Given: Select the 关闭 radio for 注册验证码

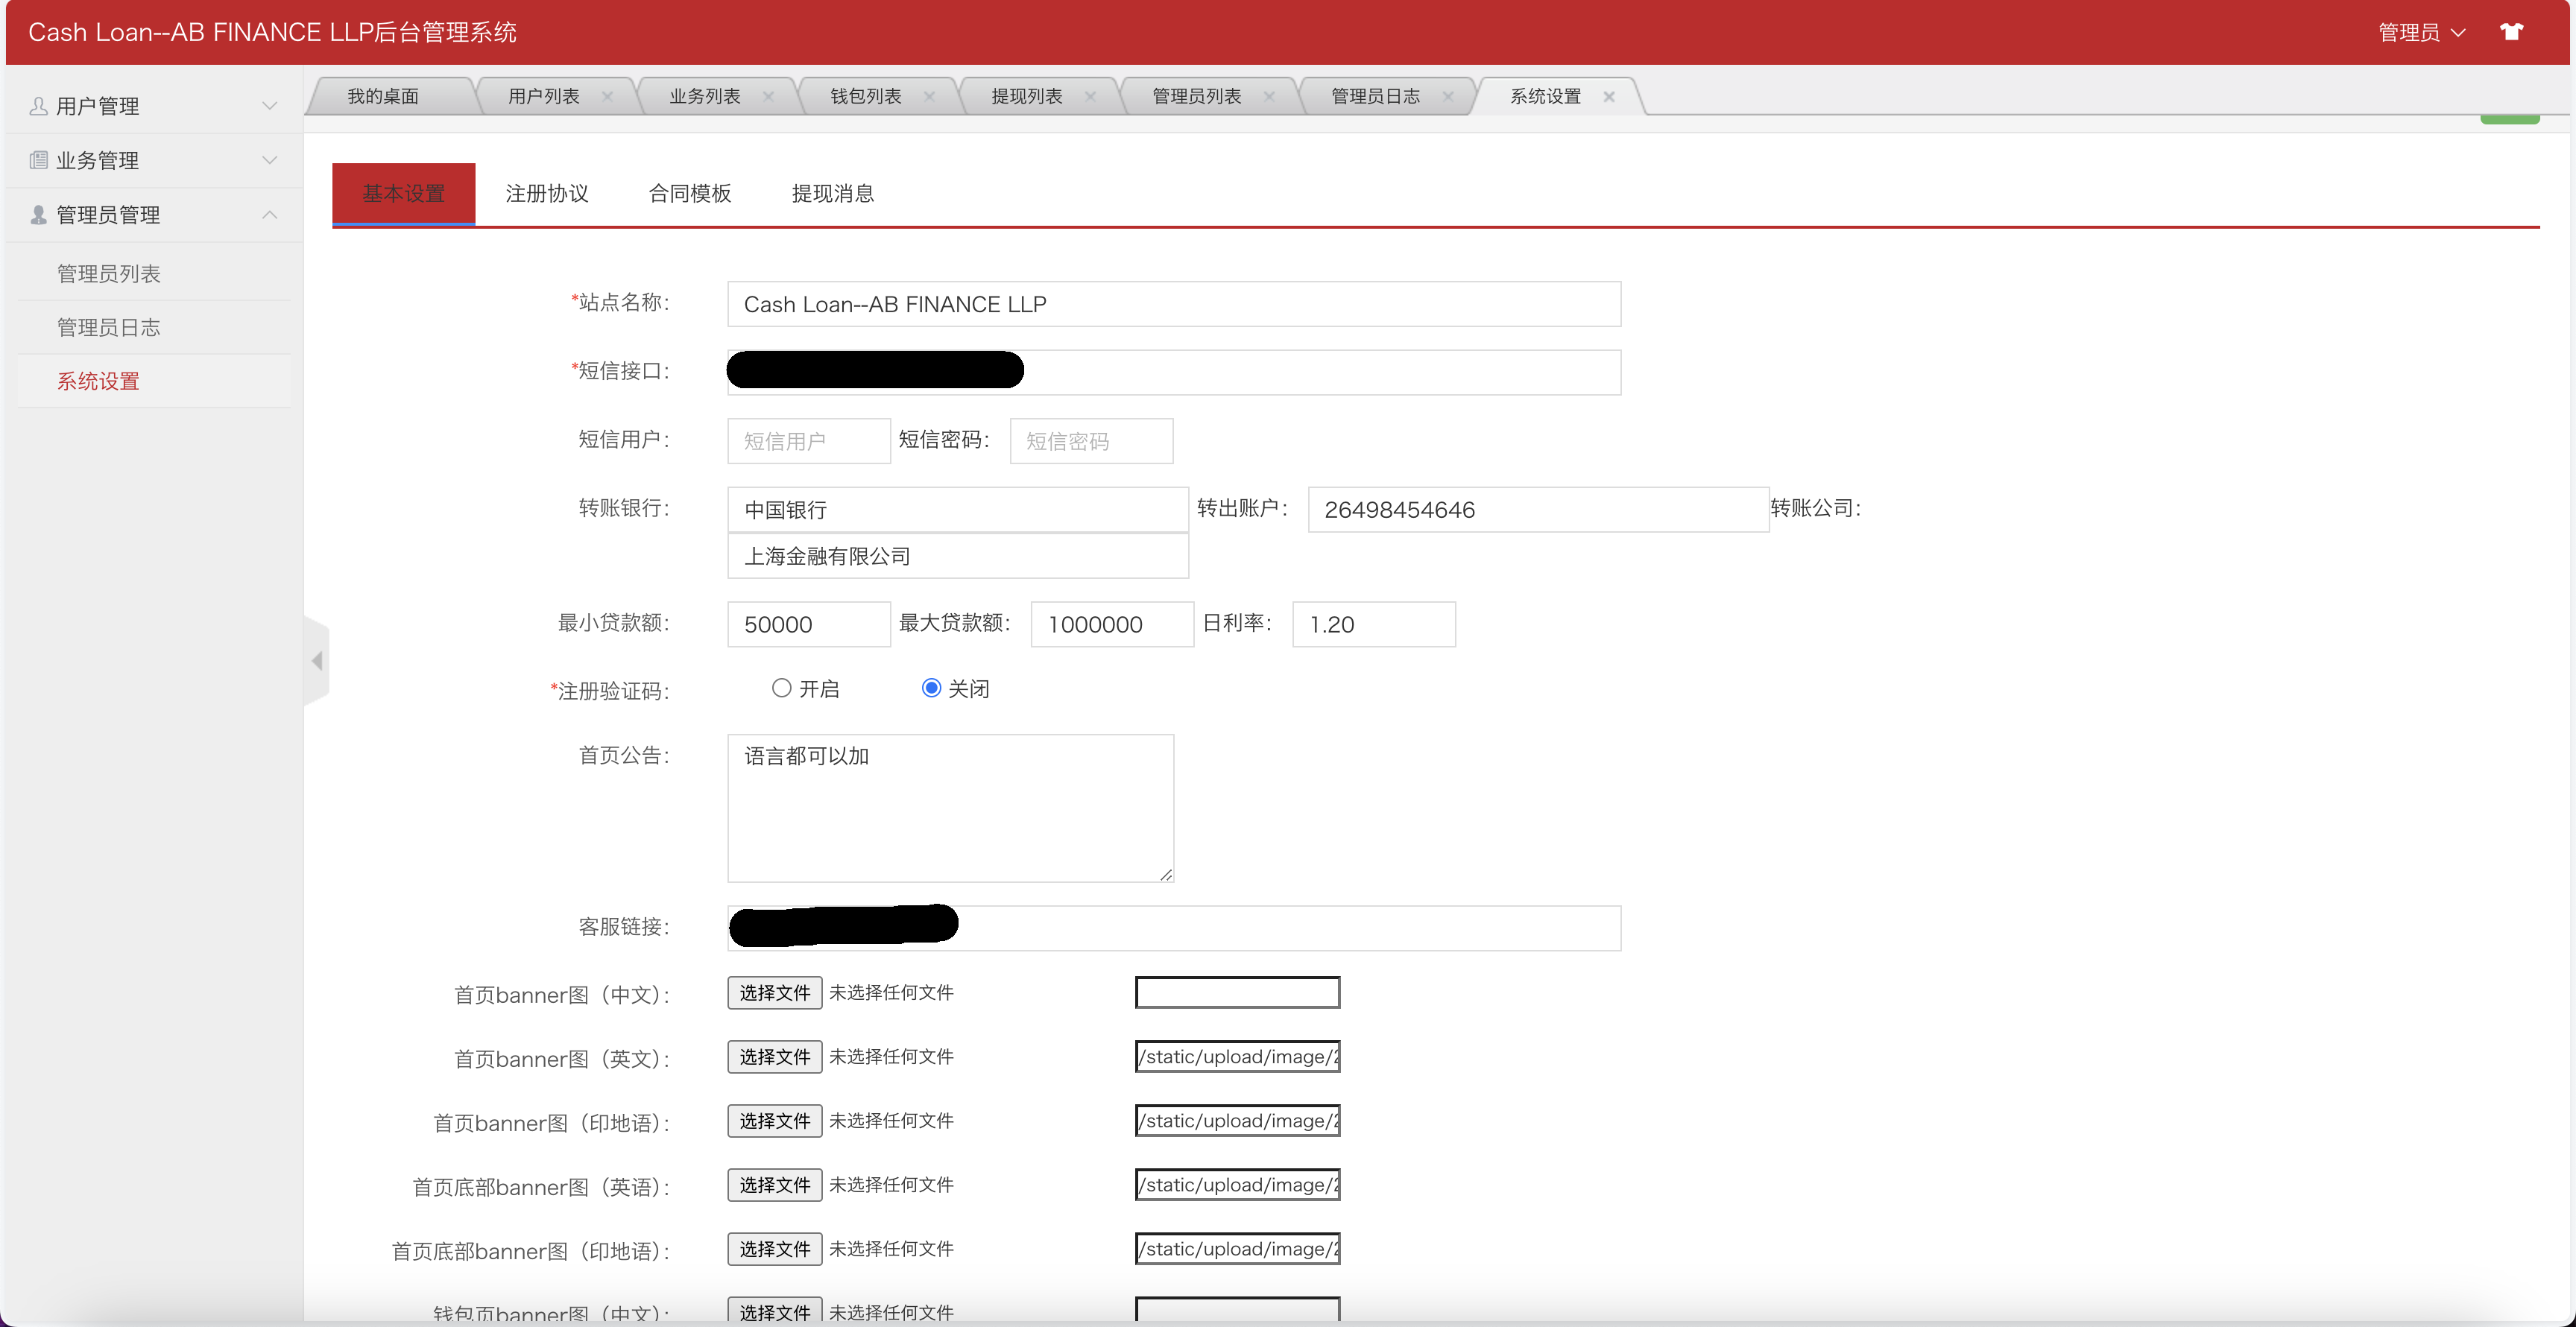Looking at the screenshot, I should [x=931, y=688].
